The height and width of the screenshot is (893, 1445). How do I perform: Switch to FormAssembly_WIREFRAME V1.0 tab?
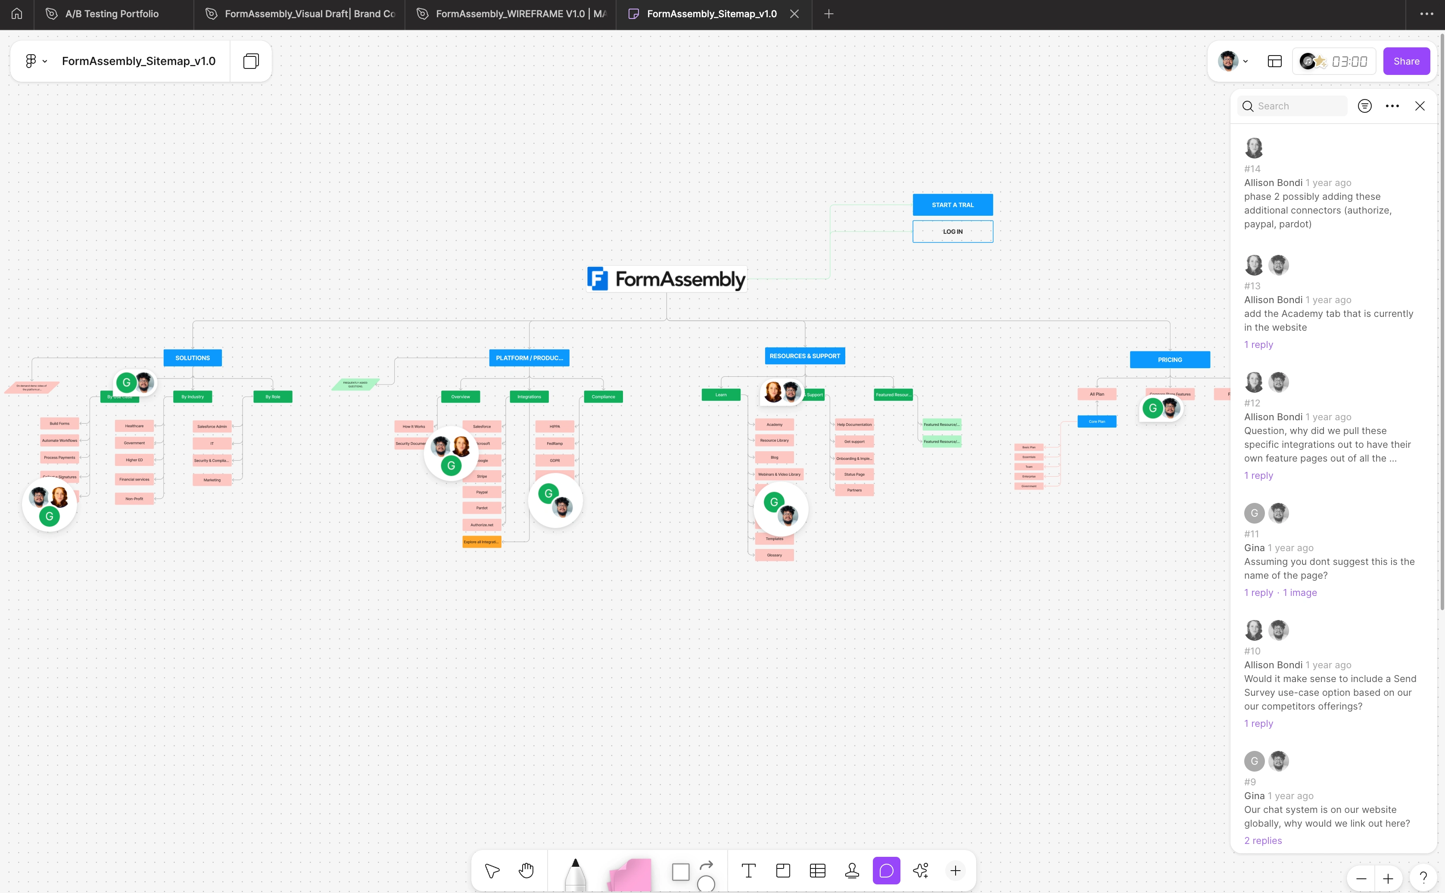point(511,14)
